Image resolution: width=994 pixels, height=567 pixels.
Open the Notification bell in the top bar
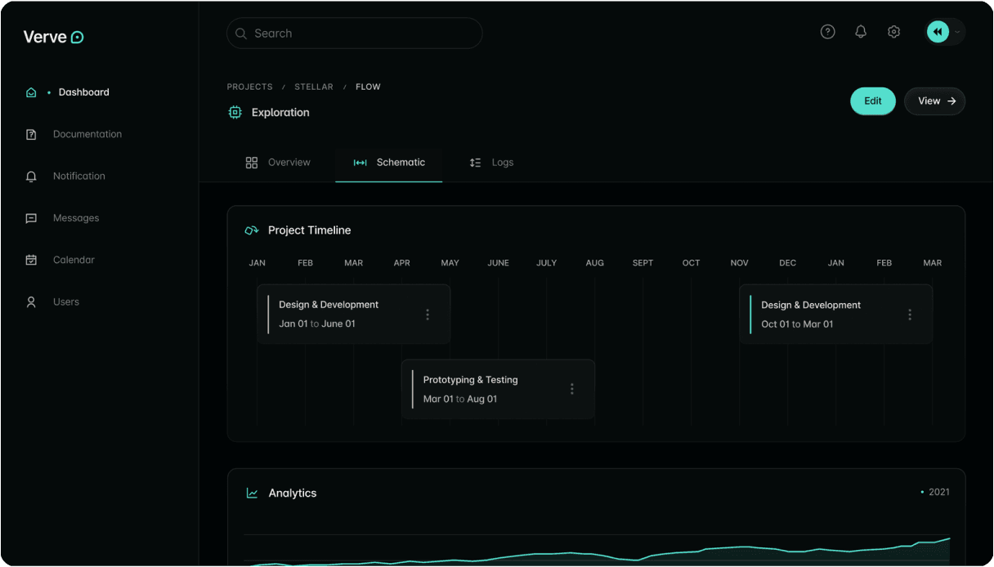(x=860, y=31)
